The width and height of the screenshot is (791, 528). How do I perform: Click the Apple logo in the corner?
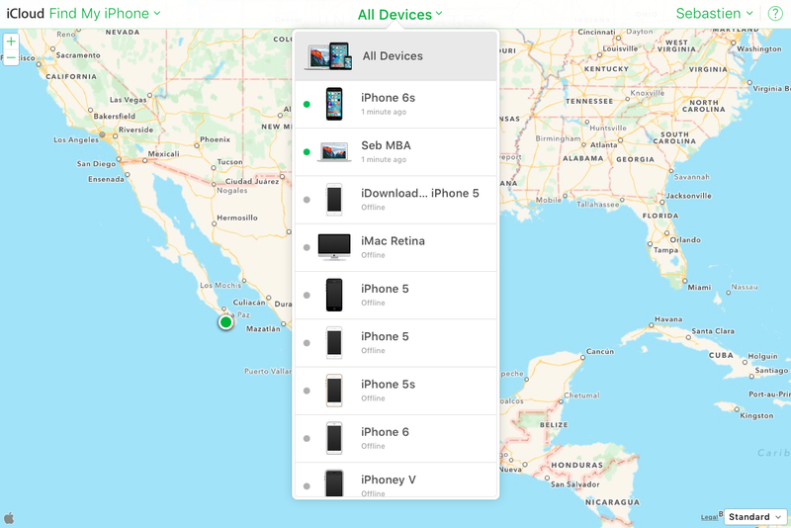click(9, 518)
